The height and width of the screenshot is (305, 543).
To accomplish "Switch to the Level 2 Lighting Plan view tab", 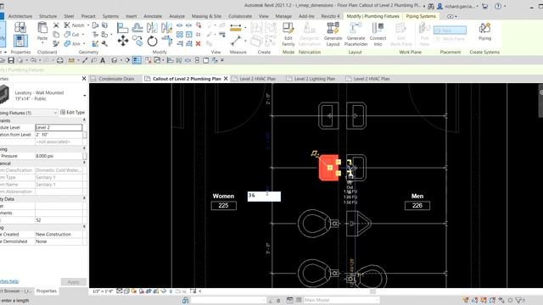I will tap(315, 79).
